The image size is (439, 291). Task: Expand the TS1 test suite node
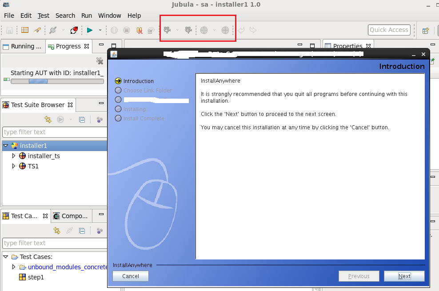coord(13,166)
